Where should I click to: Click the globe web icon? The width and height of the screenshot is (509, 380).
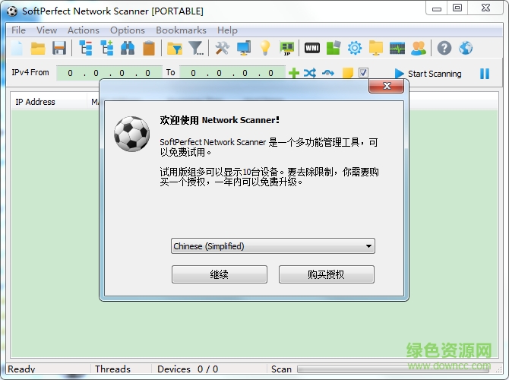pyautogui.click(x=466, y=48)
